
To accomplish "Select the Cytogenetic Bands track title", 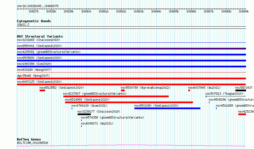I will (x=34, y=21).
